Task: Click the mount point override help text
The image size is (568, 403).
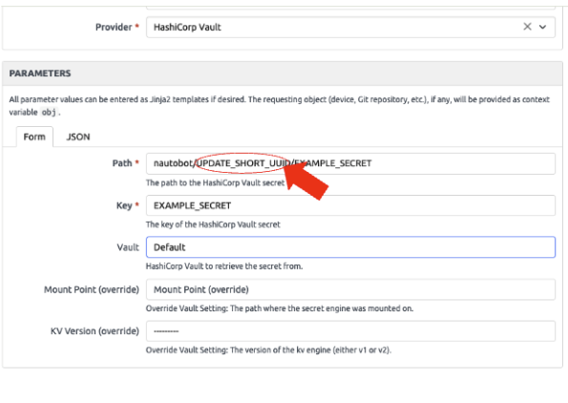Action: [x=280, y=308]
